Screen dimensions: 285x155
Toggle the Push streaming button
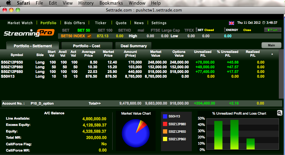click(x=273, y=30)
